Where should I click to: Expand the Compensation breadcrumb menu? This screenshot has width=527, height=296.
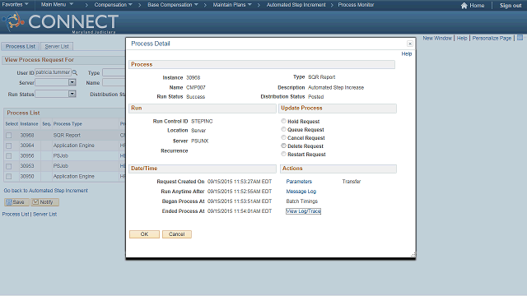(114, 5)
